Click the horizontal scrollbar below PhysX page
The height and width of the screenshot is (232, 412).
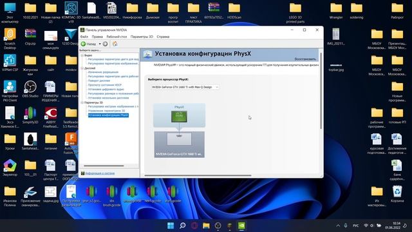pyautogui.click(x=198, y=175)
